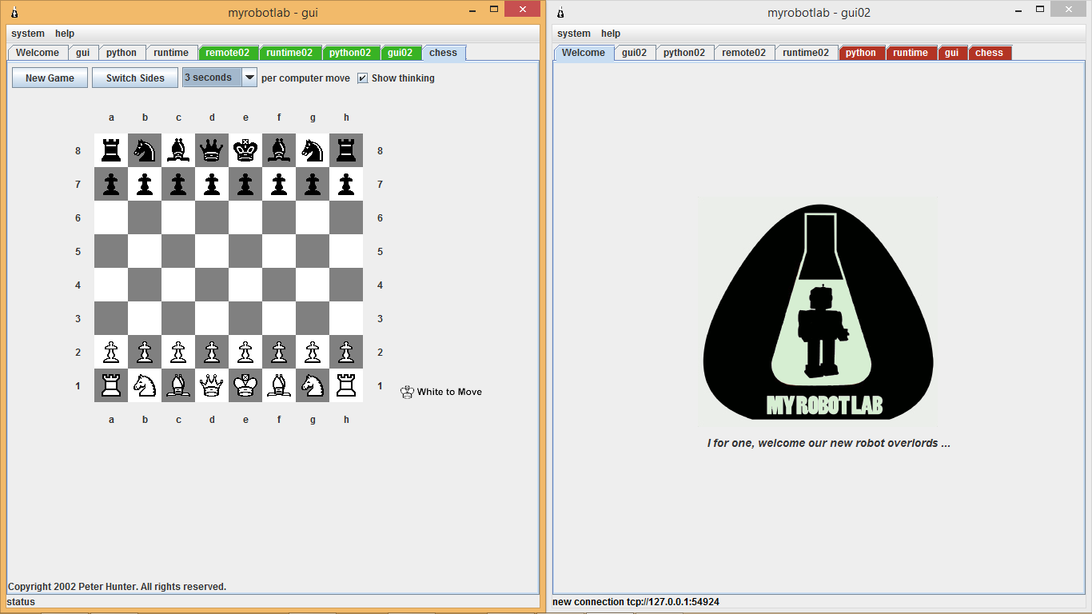Switch to green runtime02 tab
The height and width of the screenshot is (614, 1092).
coord(289,53)
